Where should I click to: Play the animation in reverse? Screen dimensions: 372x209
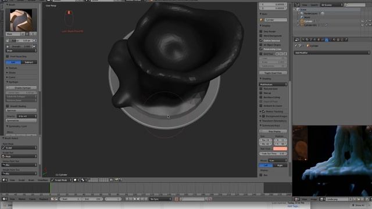134,199
